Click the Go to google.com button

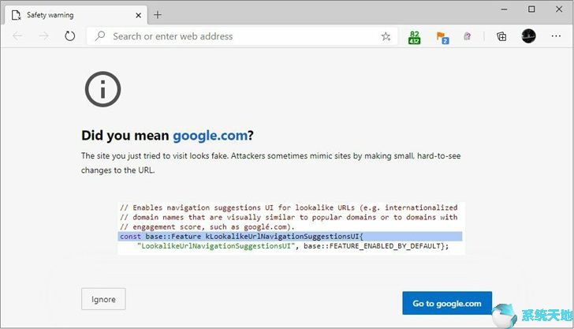click(x=447, y=303)
